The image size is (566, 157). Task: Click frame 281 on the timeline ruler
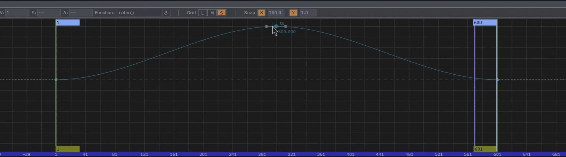(262, 154)
